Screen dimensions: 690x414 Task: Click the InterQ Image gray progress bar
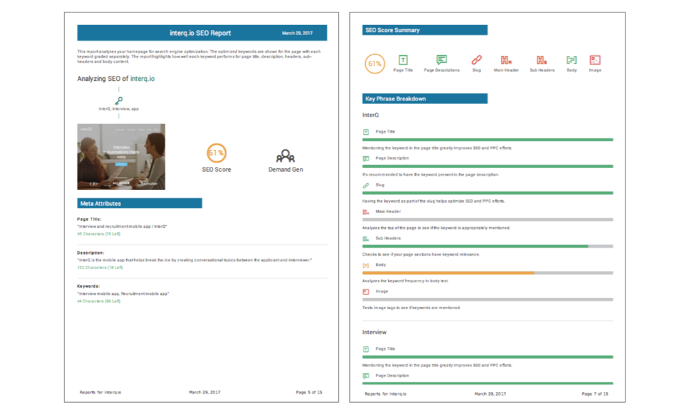pos(487,300)
